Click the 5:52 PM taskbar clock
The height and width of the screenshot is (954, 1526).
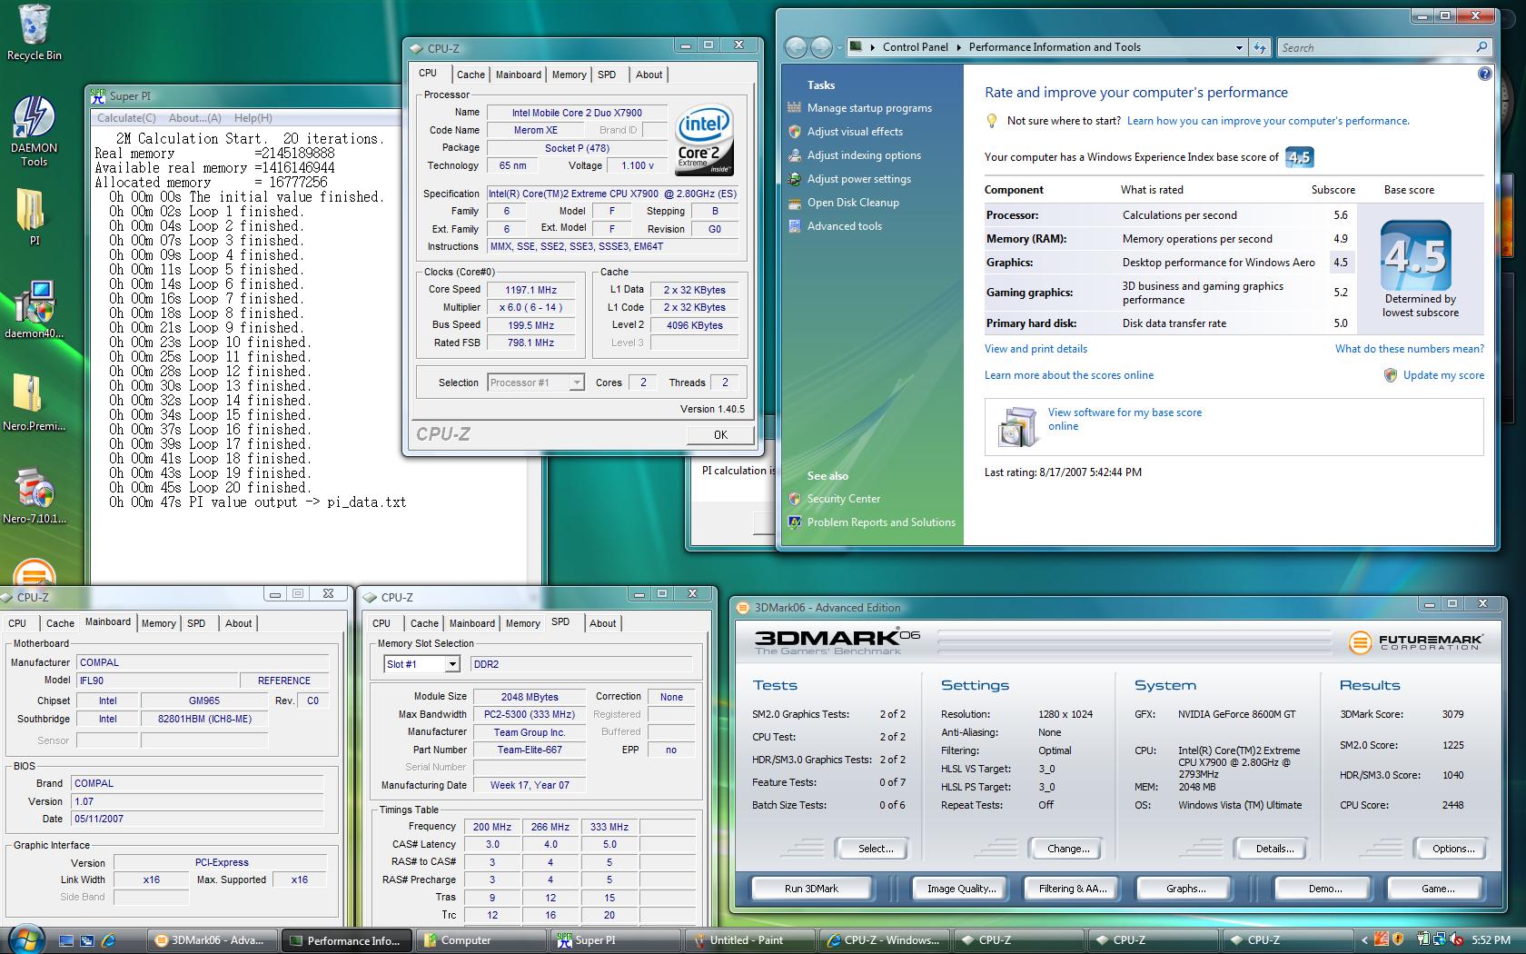pyautogui.click(x=1491, y=940)
